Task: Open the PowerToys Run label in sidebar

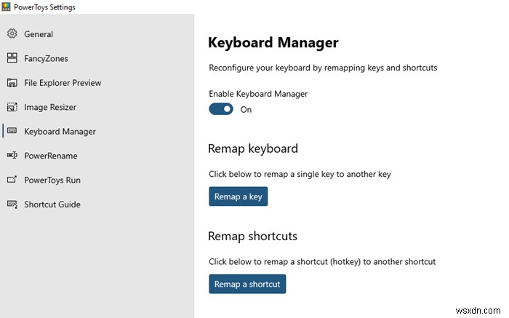Action: point(52,180)
